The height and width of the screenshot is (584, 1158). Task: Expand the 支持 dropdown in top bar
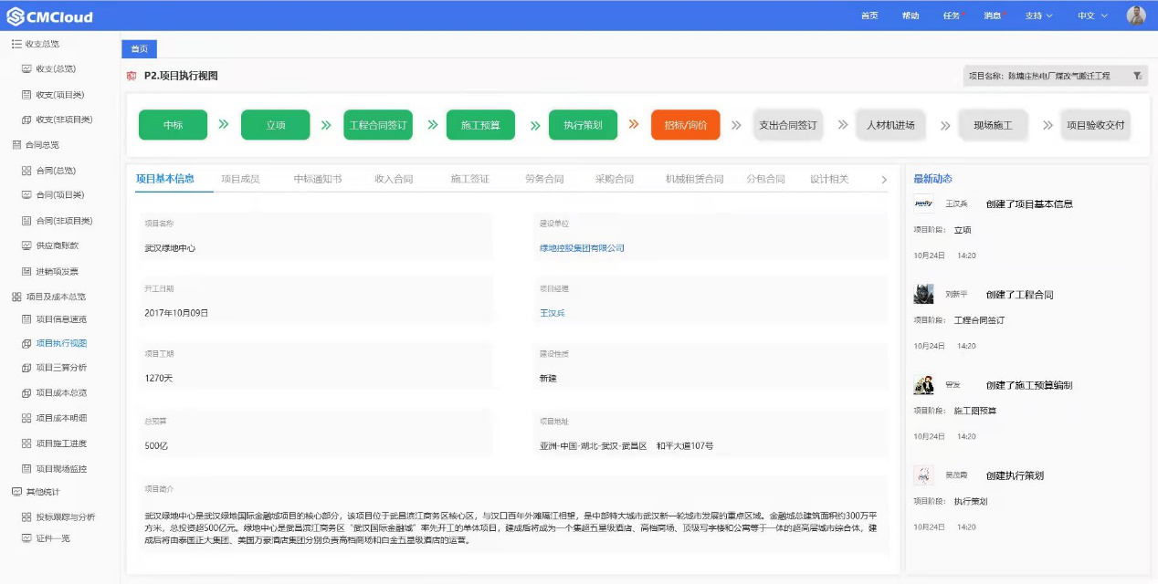[x=1038, y=16]
